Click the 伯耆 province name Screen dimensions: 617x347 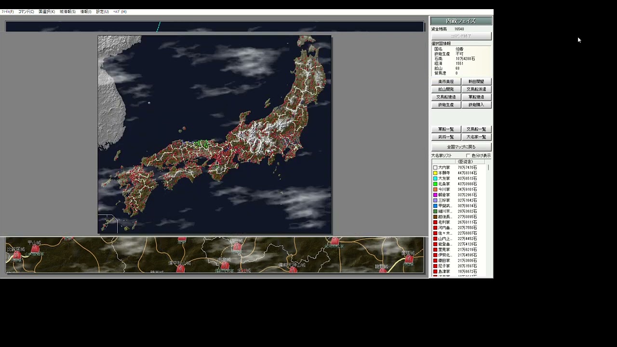click(x=459, y=49)
